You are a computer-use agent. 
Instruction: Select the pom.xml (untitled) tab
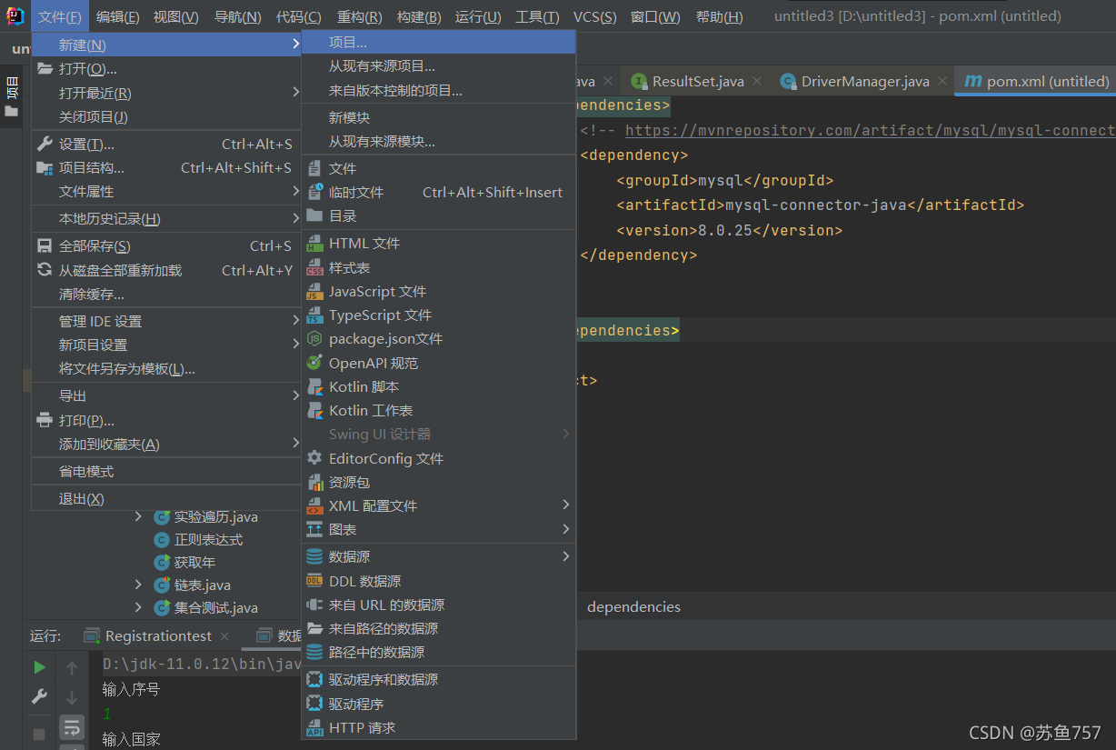[x=1037, y=81]
